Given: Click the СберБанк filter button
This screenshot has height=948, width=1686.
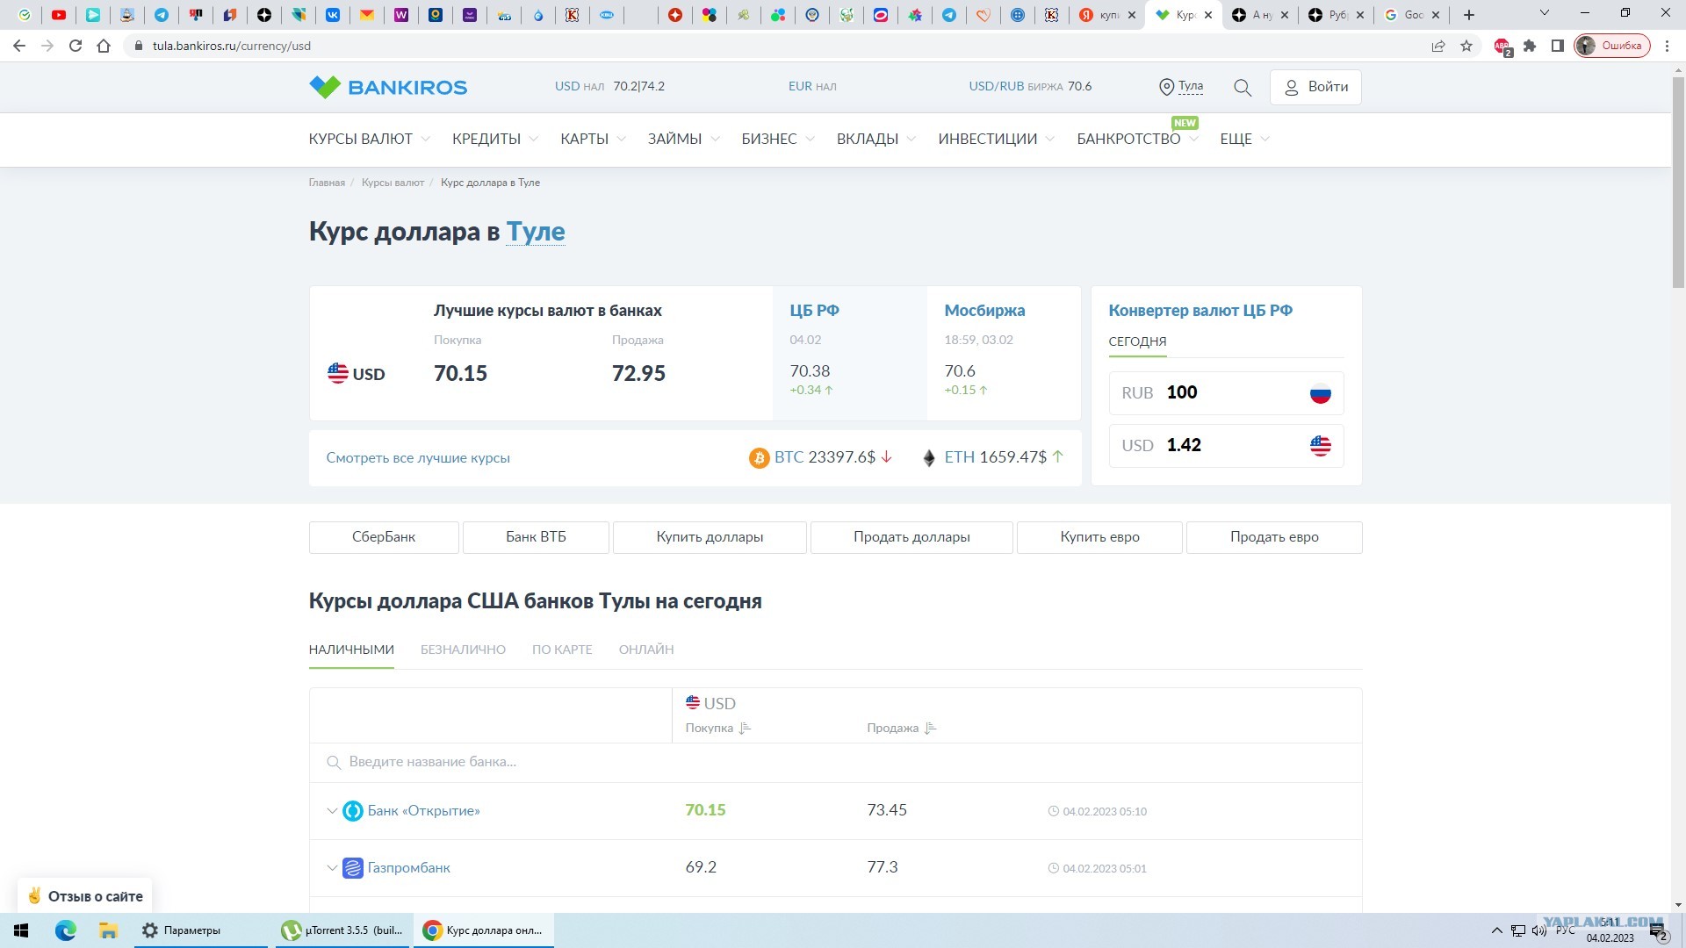Looking at the screenshot, I should click(384, 537).
